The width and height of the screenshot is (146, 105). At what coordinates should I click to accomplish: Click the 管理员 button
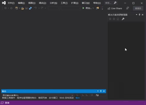tap(138, 8)
